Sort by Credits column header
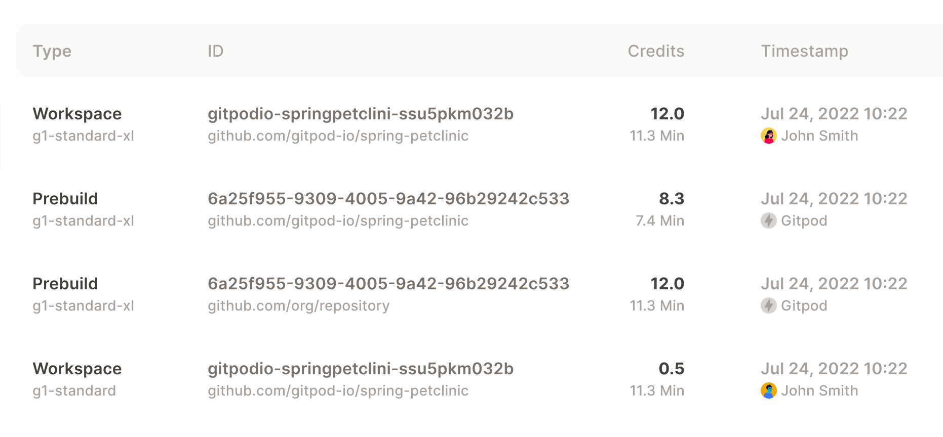Viewport: 943px width, 437px height. click(x=656, y=51)
